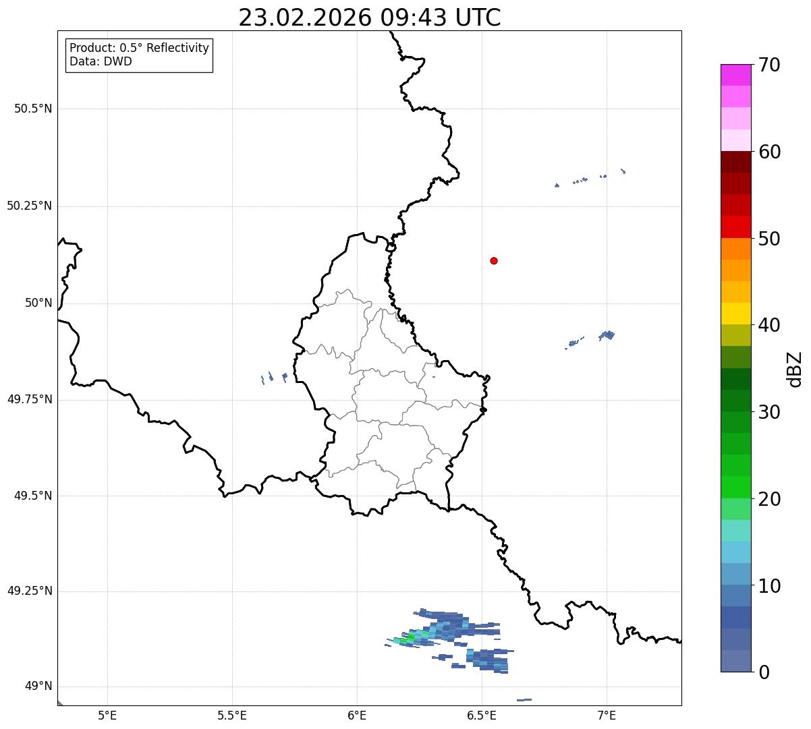Click the 7°E longitude label
Viewport: 811px width, 729px height.
point(607,715)
